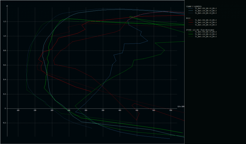Click the CLARK Y AIRFOIL legend heading
The width and height of the screenshot is (246, 144).
[193, 6]
